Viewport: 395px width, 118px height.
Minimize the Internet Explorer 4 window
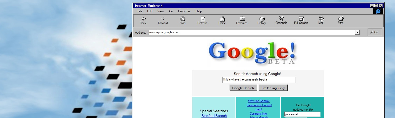[x=372, y=6]
